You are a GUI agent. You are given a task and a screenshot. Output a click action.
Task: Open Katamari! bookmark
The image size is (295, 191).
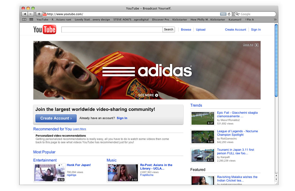pos(235,19)
